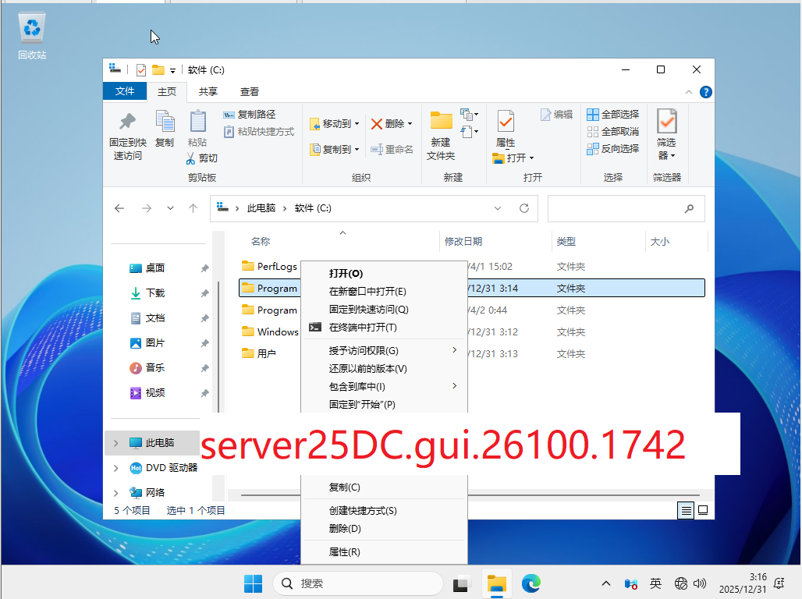Open the 移动到 dropdown
Viewport: 802px width, 599px height.
click(335, 124)
